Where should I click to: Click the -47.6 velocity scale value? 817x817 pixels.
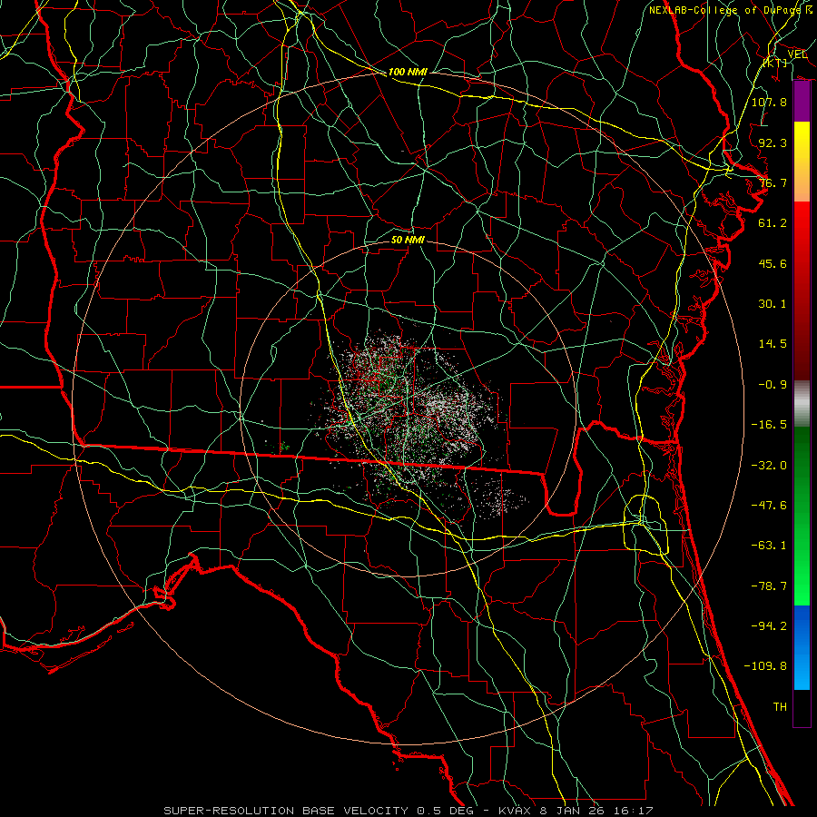[769, 506]
